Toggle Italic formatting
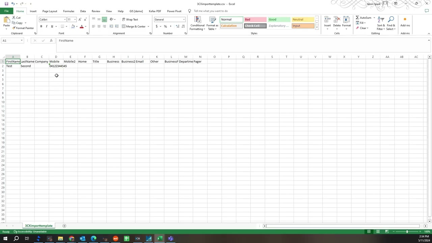 47,26
